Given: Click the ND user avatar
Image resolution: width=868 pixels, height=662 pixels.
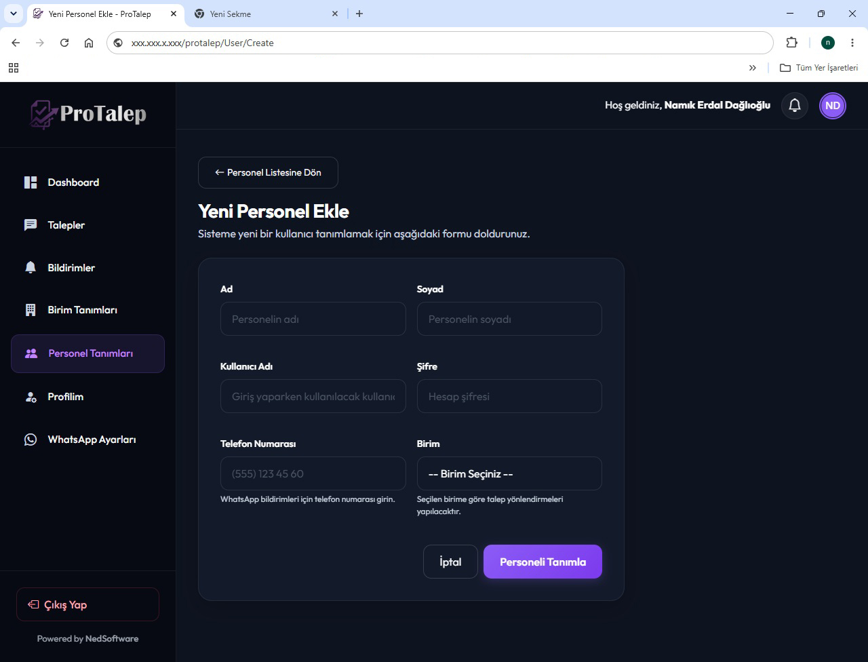Looking at the screenshot, I should pos(833,106).
